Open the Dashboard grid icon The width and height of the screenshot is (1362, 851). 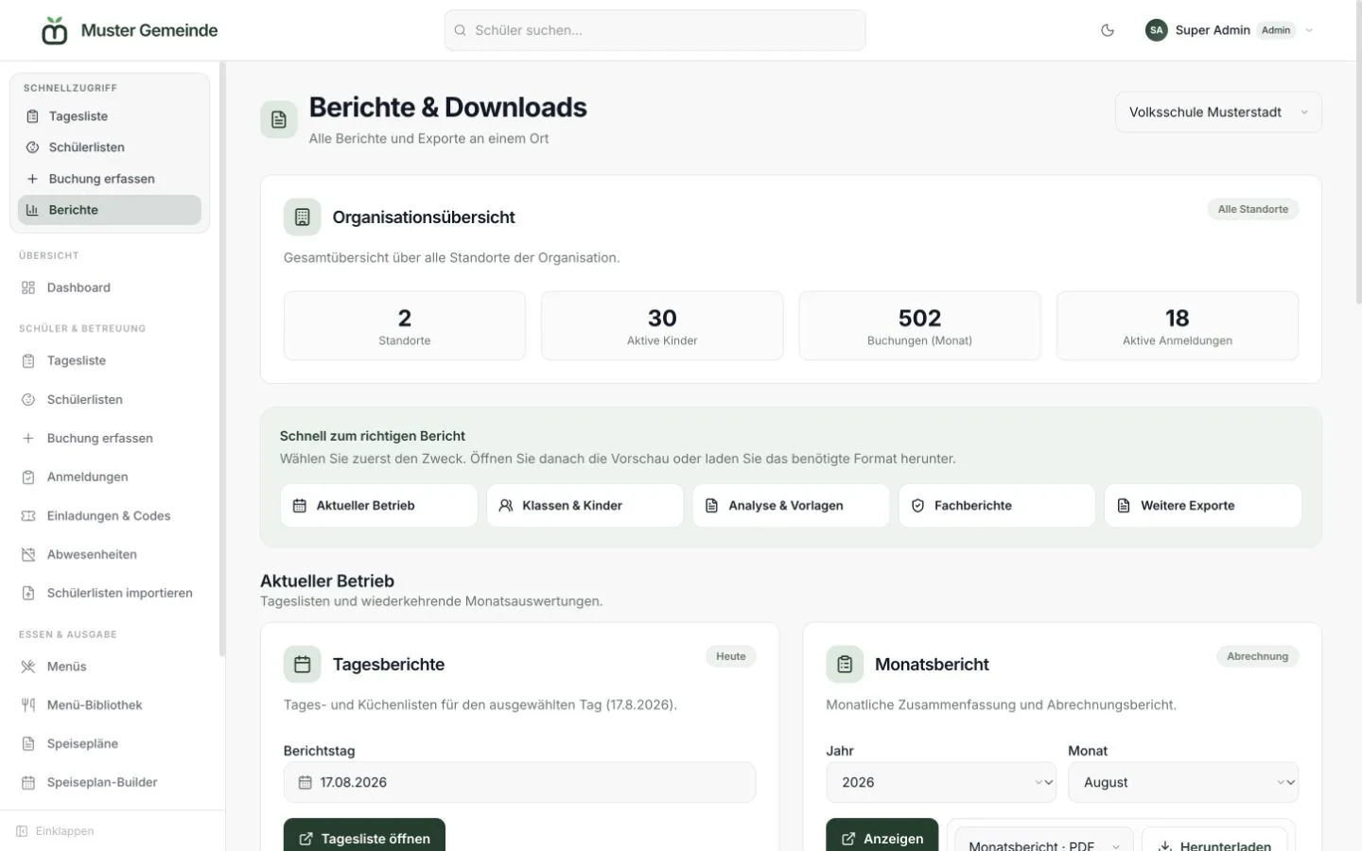28,287
